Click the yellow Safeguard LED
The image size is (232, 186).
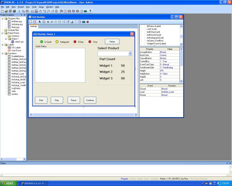57,42
